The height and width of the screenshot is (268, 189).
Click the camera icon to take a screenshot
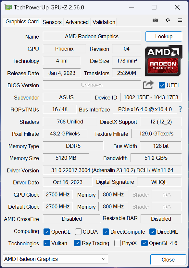click(x=155, y=20)
